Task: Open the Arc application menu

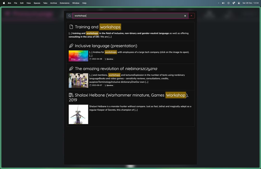Action: point(9,3)
